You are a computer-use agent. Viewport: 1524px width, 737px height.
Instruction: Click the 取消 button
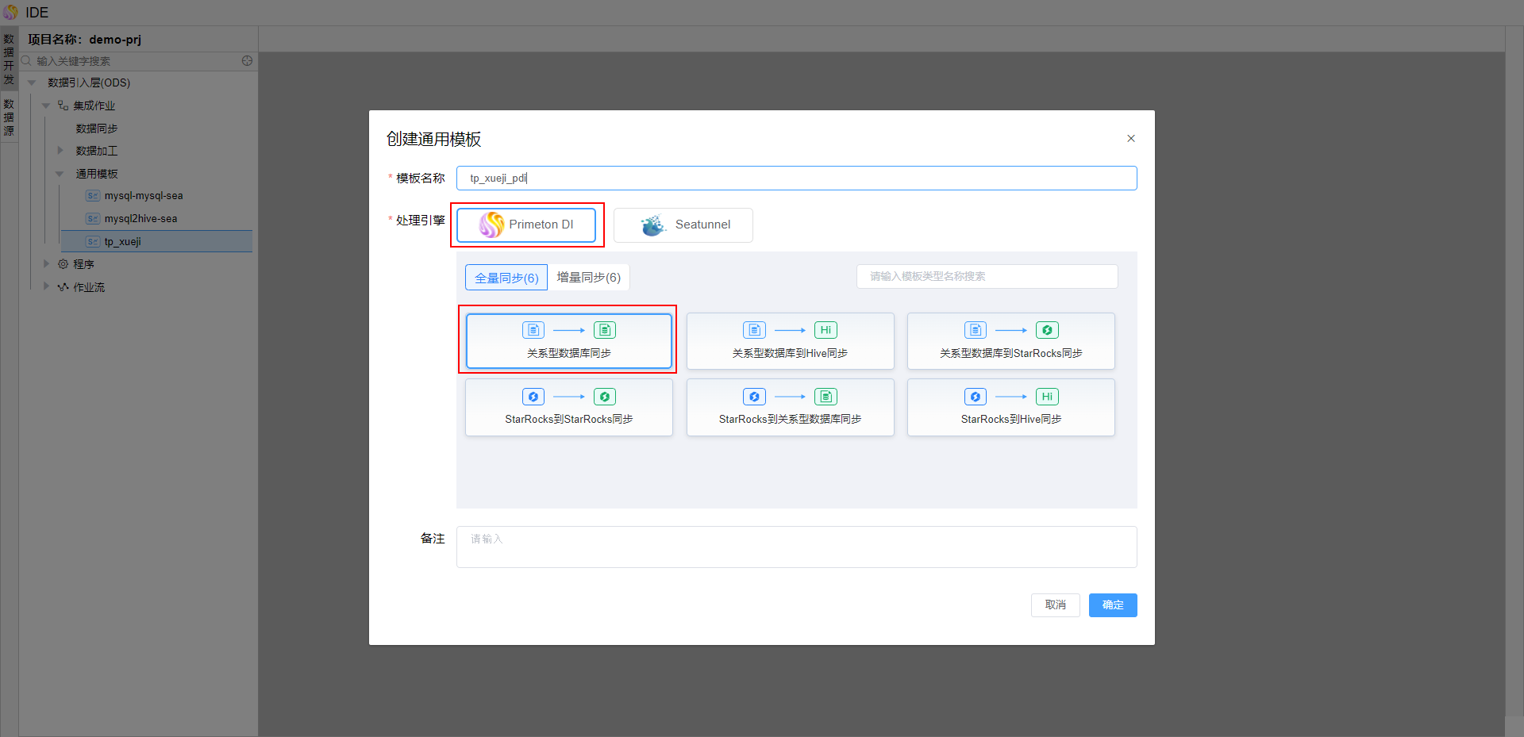[x=1056, y=605]
